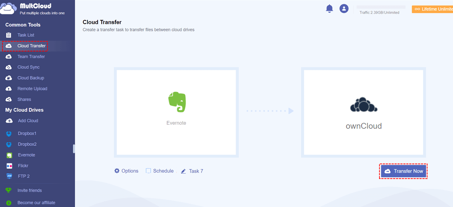Open Team Transfer menu item
Screen dimensions: 453x207
click(31, 57)
